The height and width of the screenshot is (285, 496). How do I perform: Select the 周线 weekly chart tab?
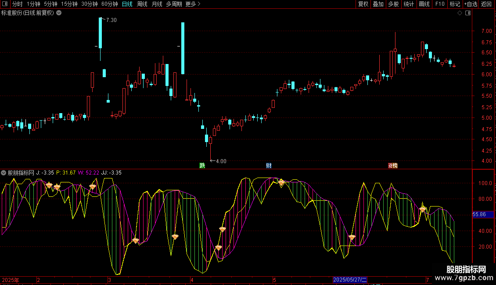[142, 4]
